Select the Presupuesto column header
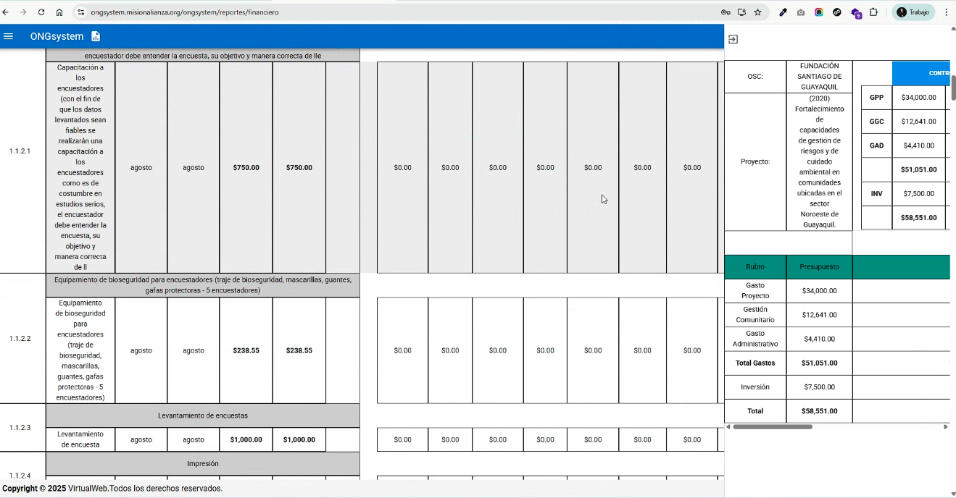This screenshot has height=498, width=956. pyautogui.click(x=819, y=266)
